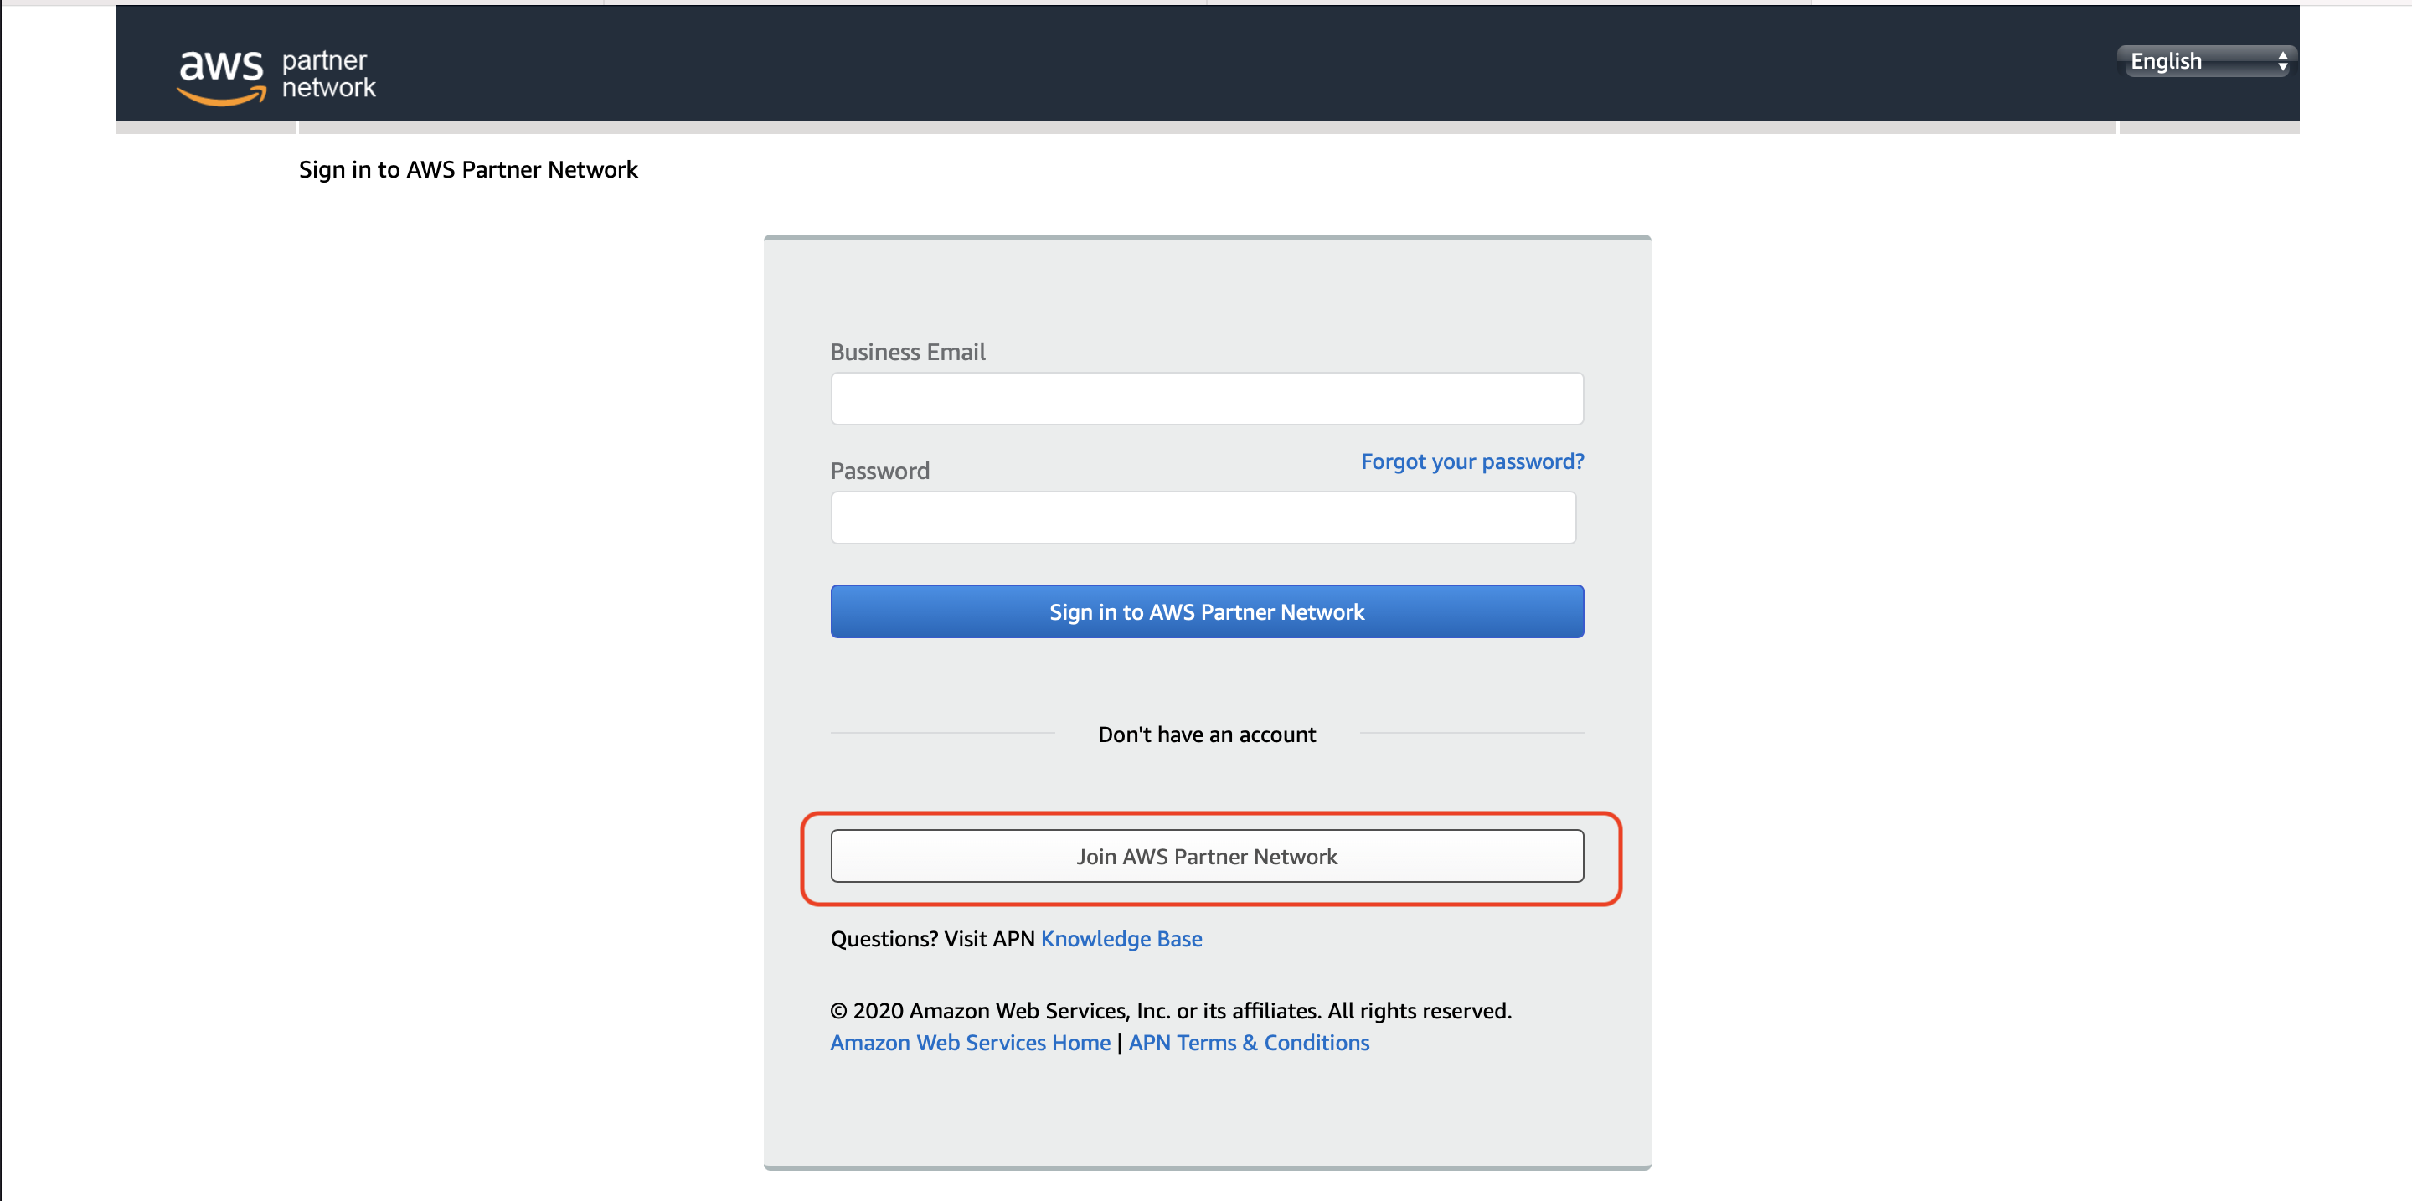Click the 2020 Amazon Web Services copyright text
Image resolution: width=2412 pixels, height=1201 pixels.
click(x=1171, y=1010)
